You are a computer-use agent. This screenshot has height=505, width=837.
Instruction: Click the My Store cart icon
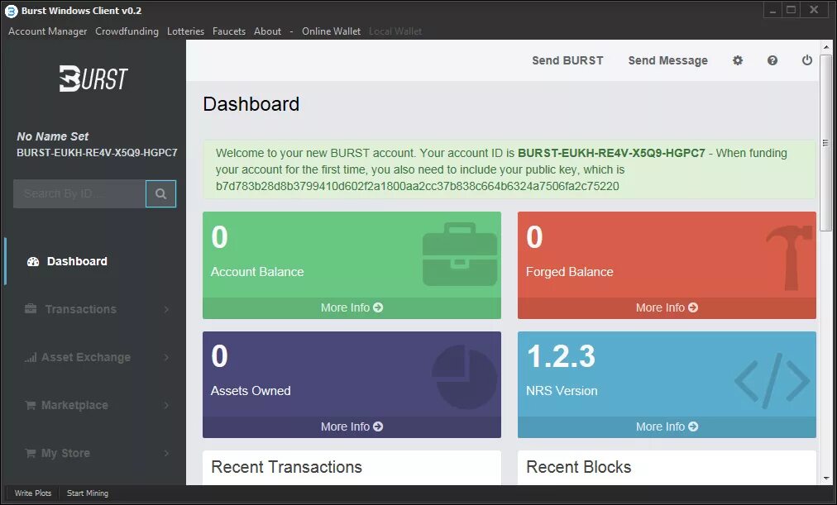click(31, 453)
